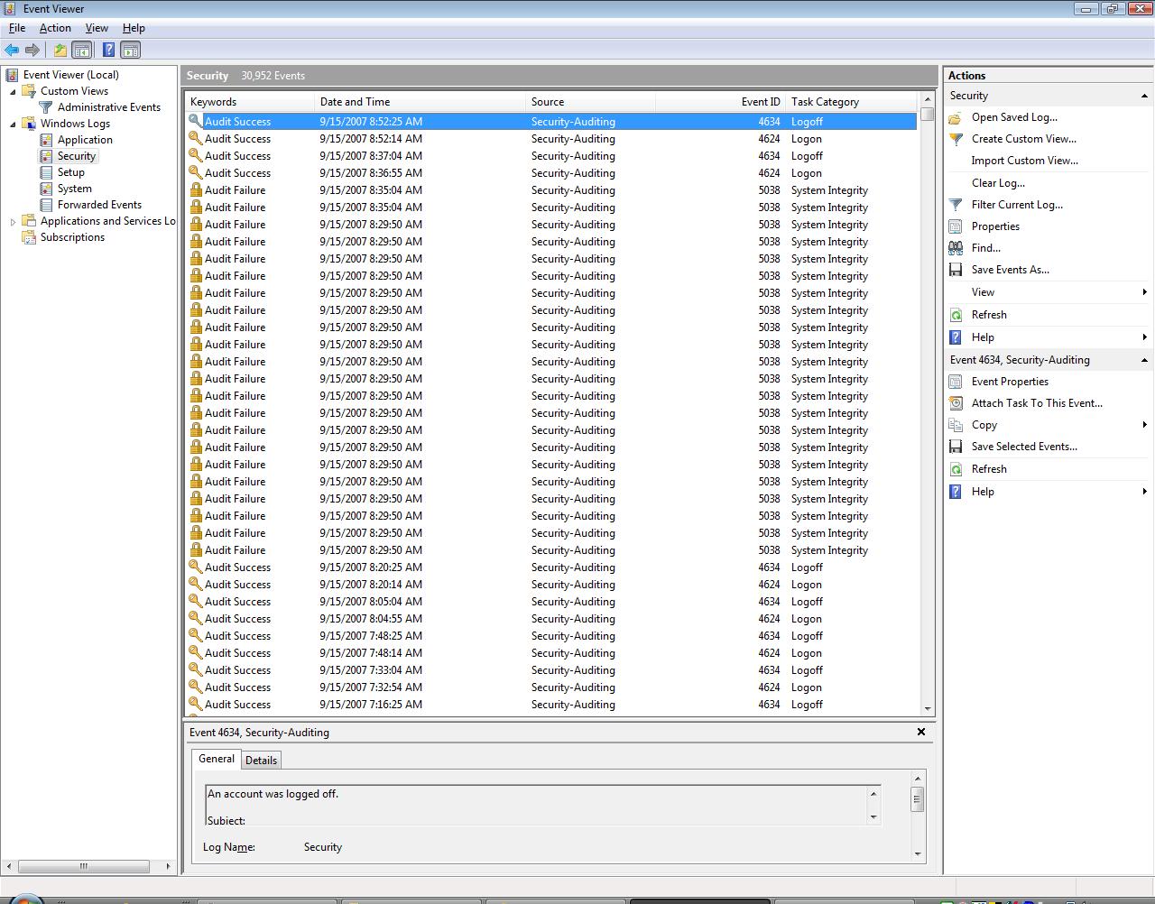Close the event preview pane with the X
Screen dimensions: 1155x904
click(x=920, y=732)
